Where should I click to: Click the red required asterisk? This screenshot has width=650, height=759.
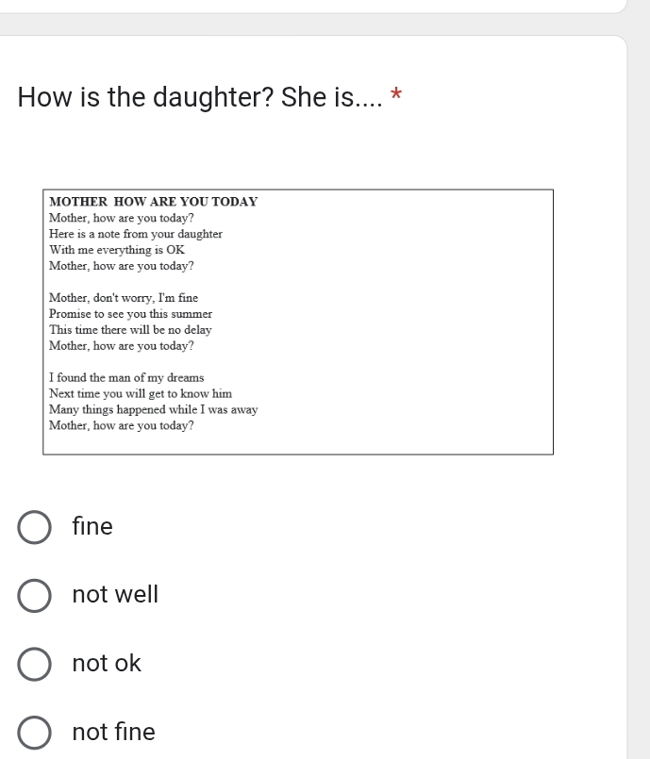pyautogui.click(x=396, y=93)
